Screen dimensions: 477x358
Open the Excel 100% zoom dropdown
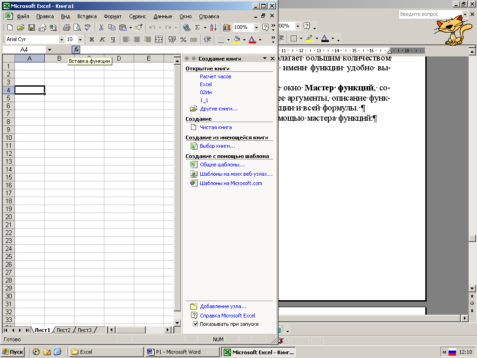(256, 28)
